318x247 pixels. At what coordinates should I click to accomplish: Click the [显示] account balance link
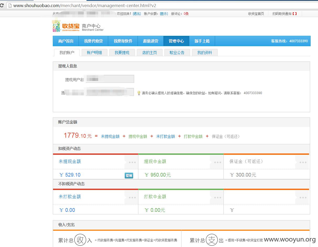(164, 14)
